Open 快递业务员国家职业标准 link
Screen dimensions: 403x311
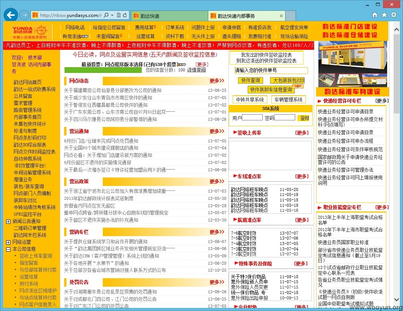(343, 242)
